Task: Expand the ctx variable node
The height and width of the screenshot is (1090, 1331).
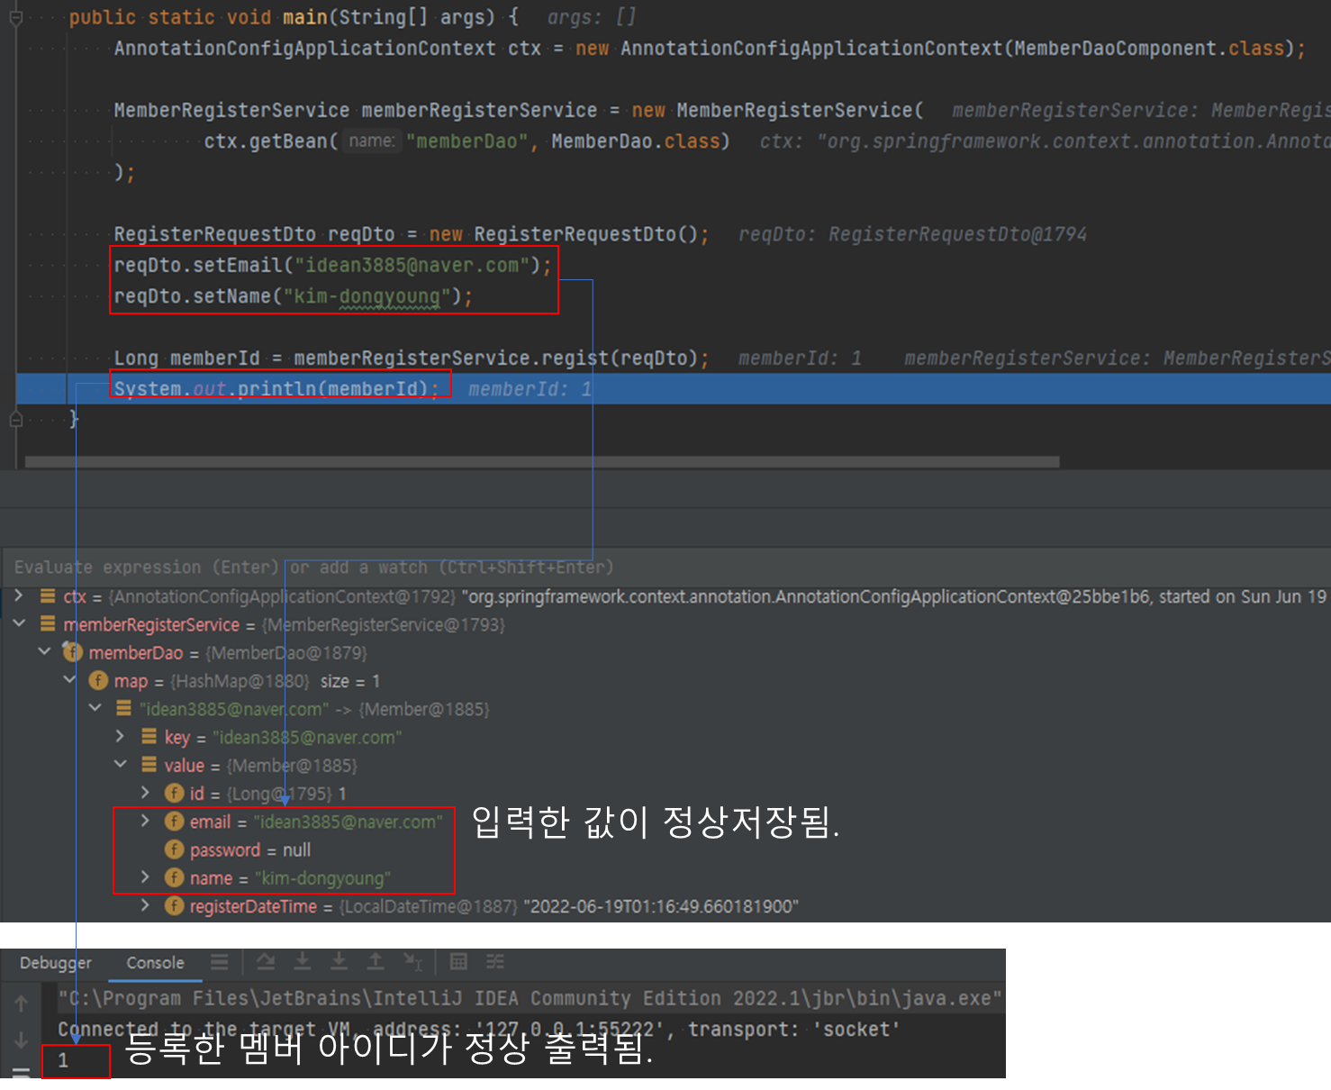Action: coord(20,596)
